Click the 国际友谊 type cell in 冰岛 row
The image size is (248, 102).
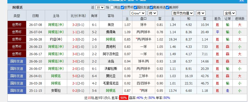(x=17, y=61)
